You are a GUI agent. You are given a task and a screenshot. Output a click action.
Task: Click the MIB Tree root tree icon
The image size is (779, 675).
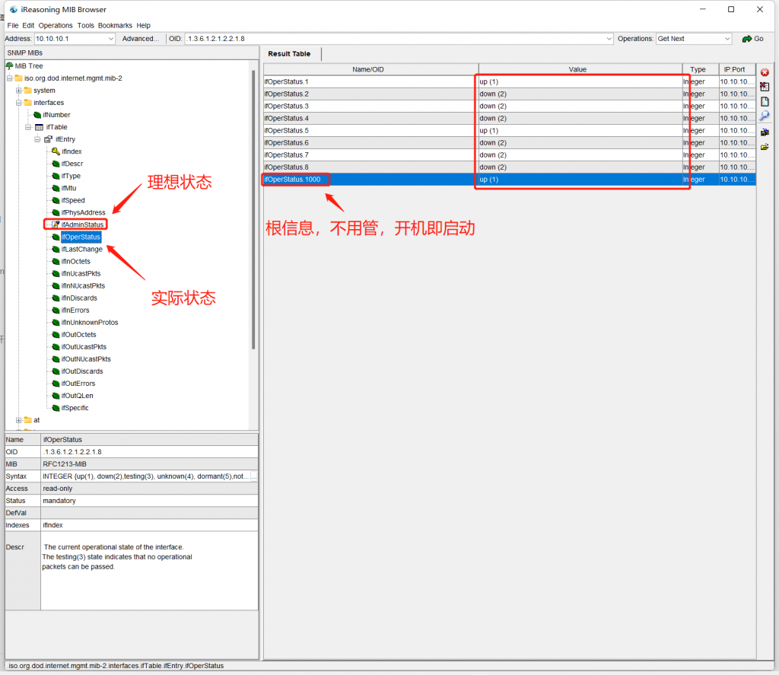click(x=9, y=65)
